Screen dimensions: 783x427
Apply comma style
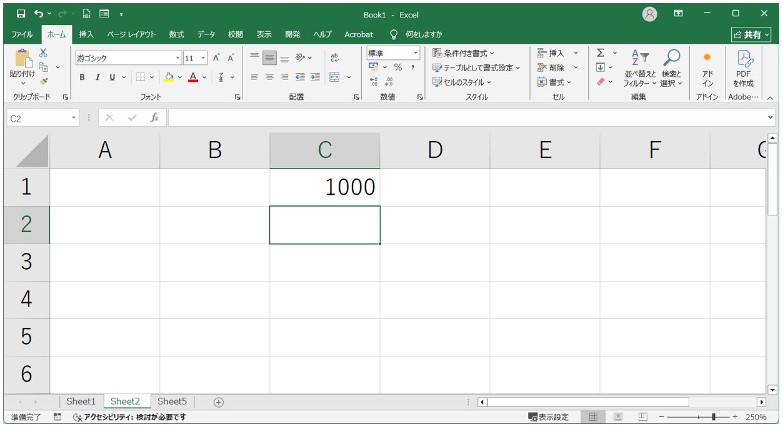(x=413, y=67)
